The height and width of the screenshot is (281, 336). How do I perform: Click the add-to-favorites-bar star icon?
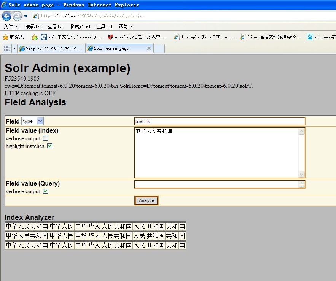click(35, 37)
